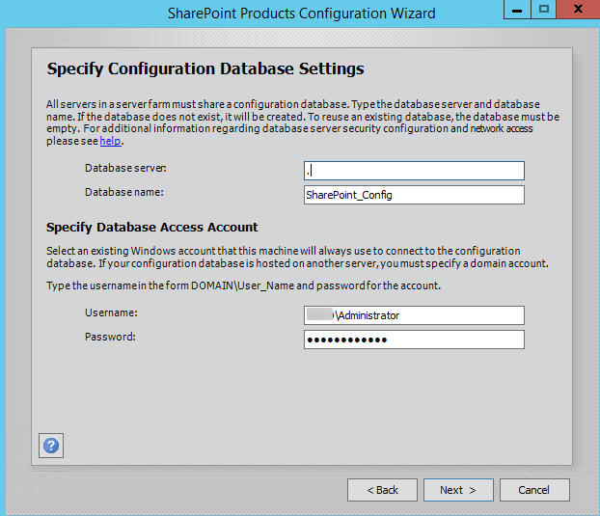Minimize the Configuration Wizard window

click(x=517, y=10)
